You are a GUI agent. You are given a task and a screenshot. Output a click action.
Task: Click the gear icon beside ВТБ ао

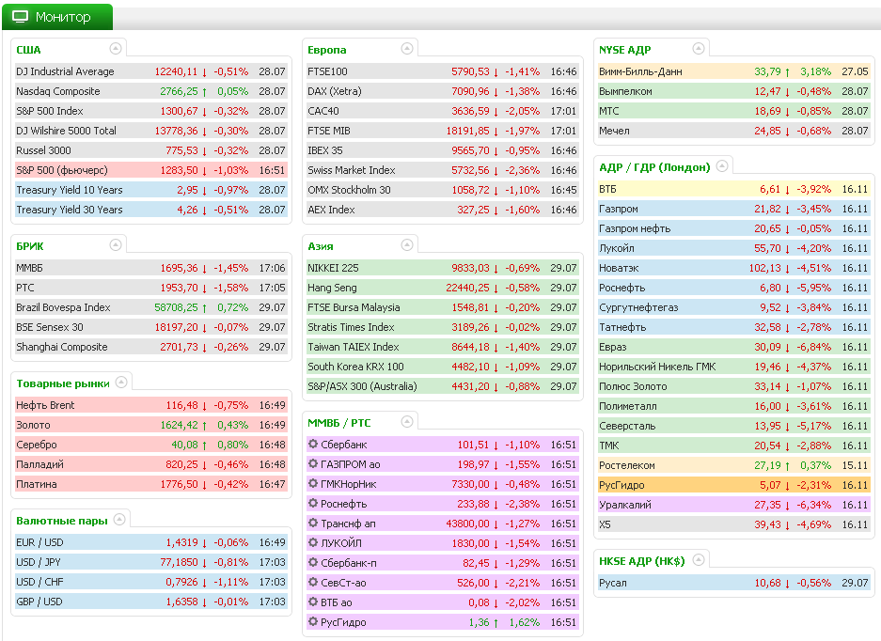313,602
